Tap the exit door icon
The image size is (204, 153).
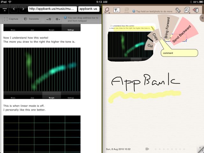point(195,10)
